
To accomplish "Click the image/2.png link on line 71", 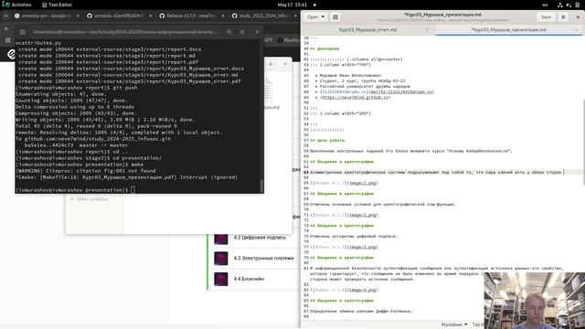I will 362,215.
